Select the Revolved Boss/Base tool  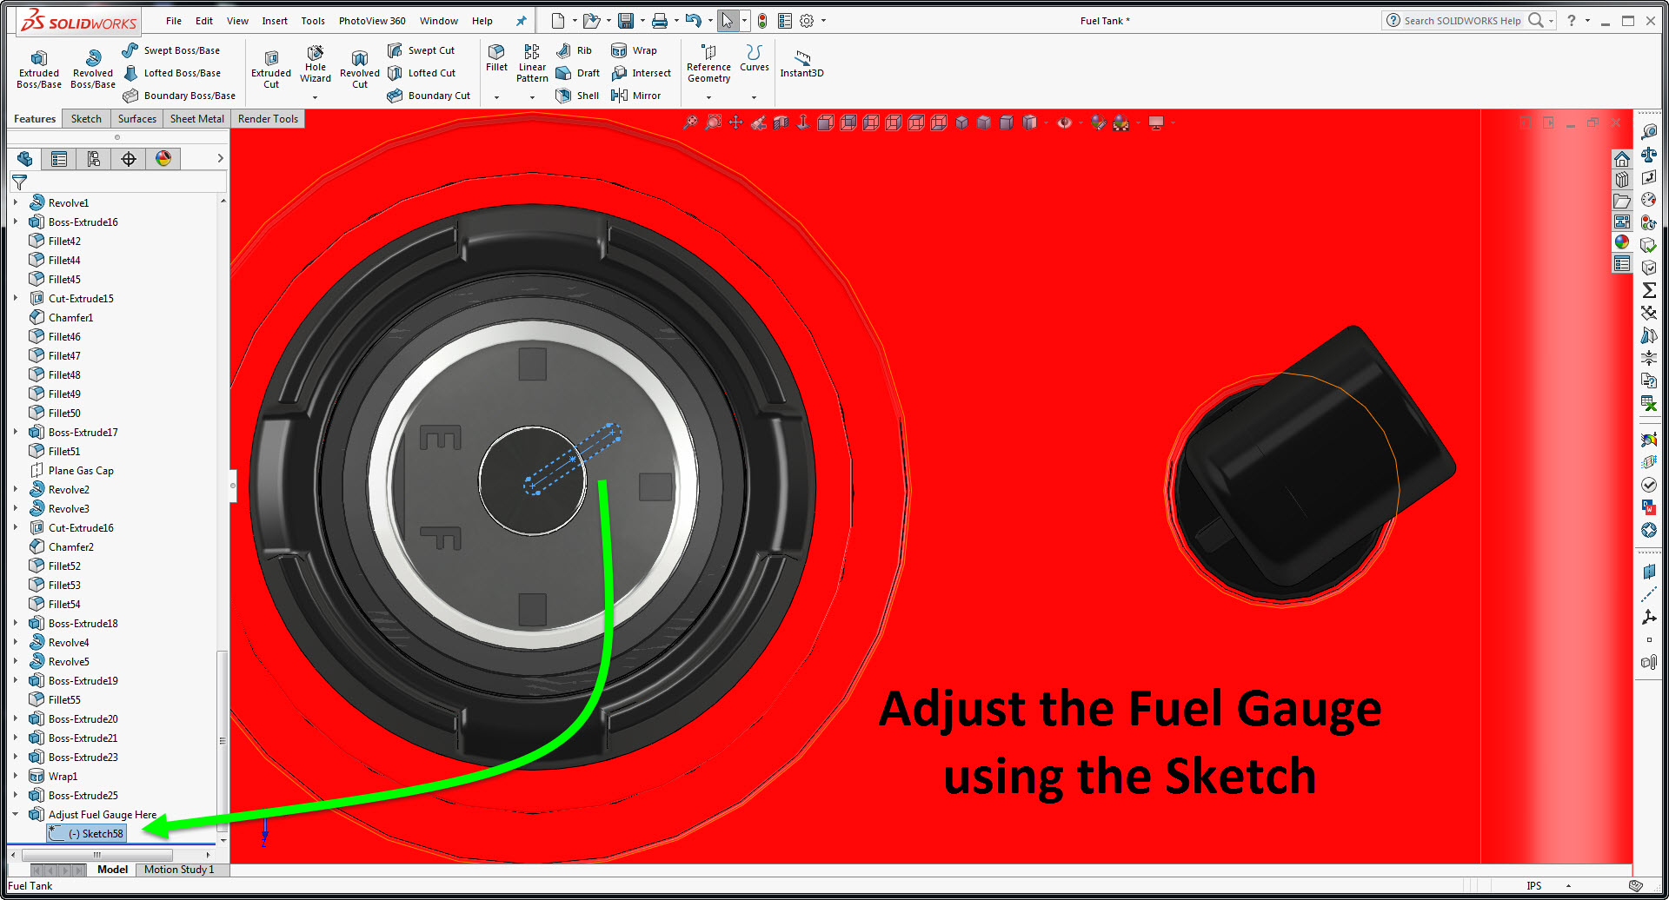pyautogui.click(x=93, y=69)
